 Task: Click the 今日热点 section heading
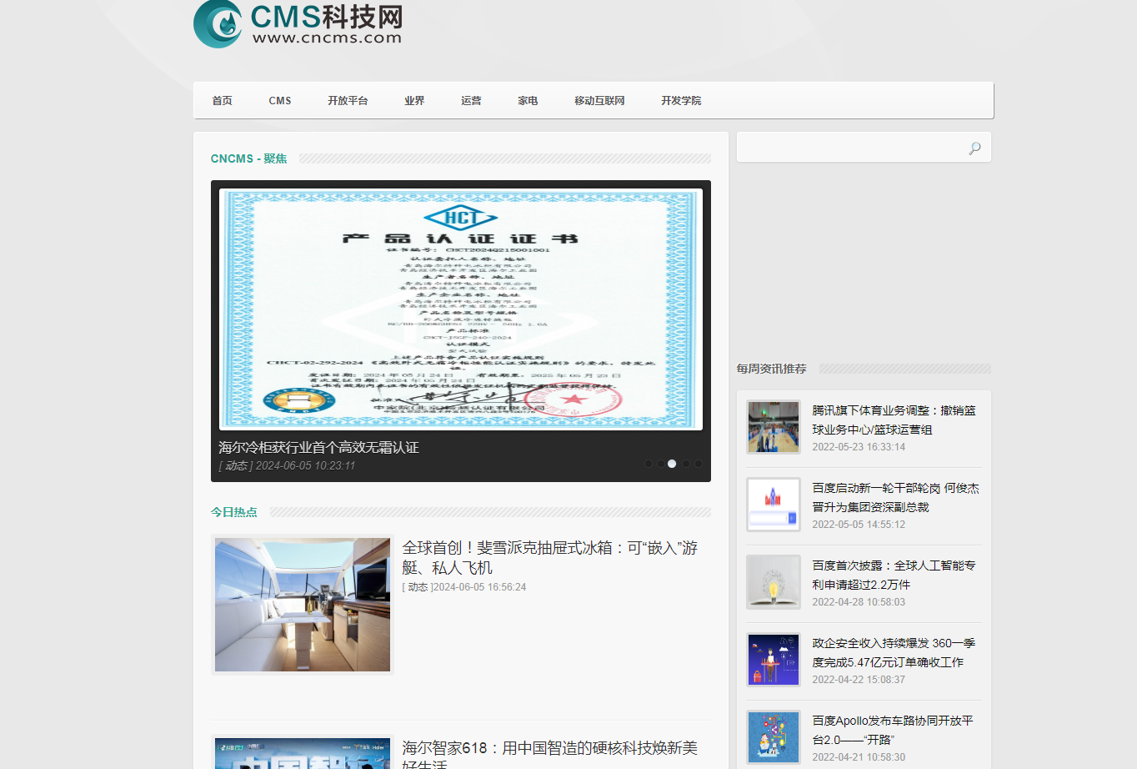pyautogui.click(x=234, y=512)
